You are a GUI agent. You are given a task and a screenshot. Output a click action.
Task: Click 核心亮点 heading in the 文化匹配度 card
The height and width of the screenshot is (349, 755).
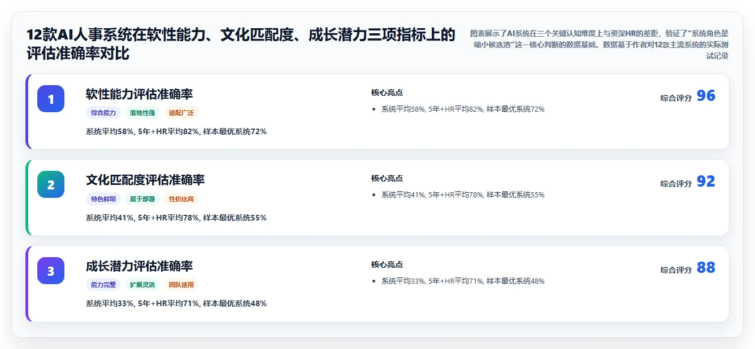(387, 178)
